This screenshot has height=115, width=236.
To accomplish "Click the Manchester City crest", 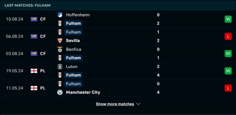I will tap(60, 92).
